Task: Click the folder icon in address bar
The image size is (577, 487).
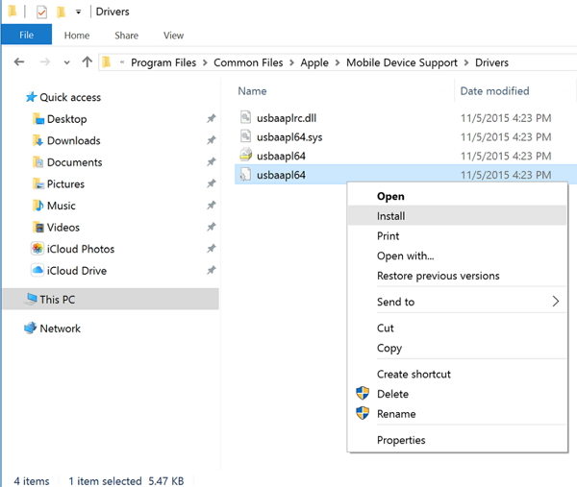Action: click(107, 62)
